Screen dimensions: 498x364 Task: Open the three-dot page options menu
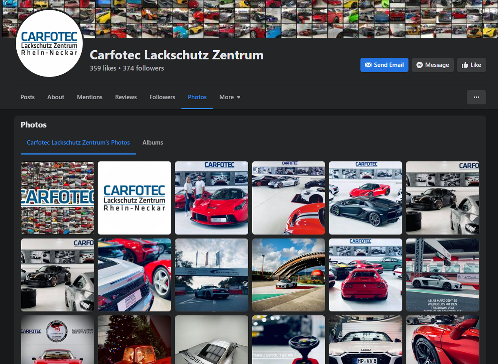click(x=476, y=97)
